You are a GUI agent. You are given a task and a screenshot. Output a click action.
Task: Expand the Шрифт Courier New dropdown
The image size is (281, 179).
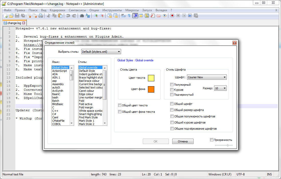point(207,77)
